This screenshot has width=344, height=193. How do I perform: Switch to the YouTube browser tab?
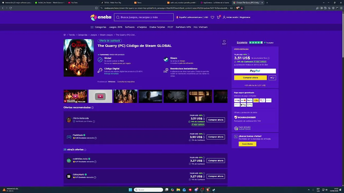tap(83, 3)
